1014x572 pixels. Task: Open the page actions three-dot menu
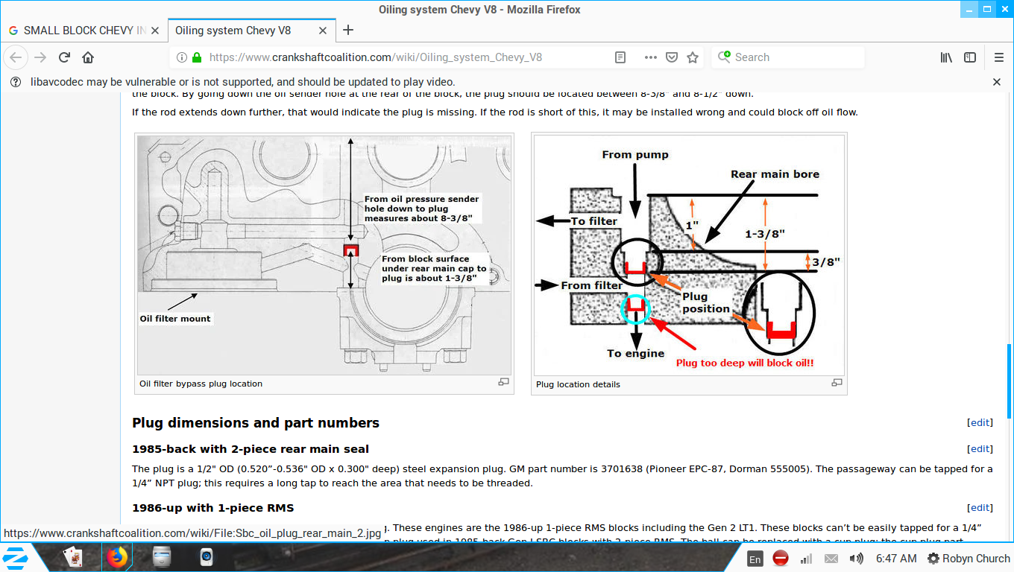pos(650,57)
